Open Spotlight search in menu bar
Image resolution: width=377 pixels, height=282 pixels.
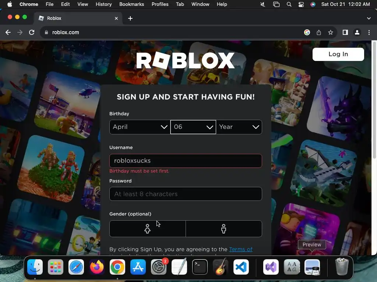[x=289, y=4]
